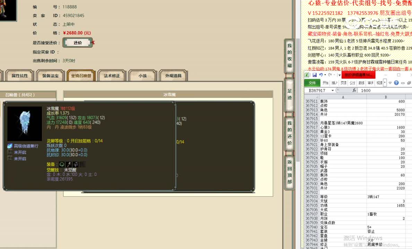Click 我的还价 side button
The width and height of the screenshot is (412, 249).
[x=289, y=133]
